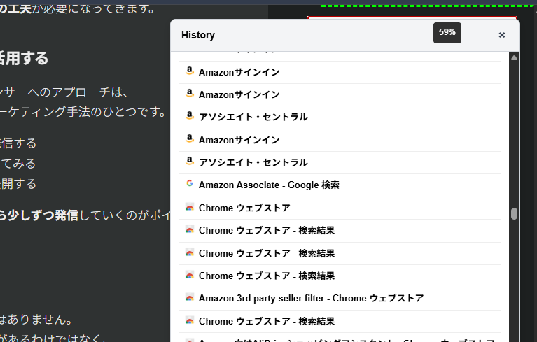The height and width of the screenshot is (342, 537).
Task: Click the History list scrollbar thumb
Action: point(514,213)
